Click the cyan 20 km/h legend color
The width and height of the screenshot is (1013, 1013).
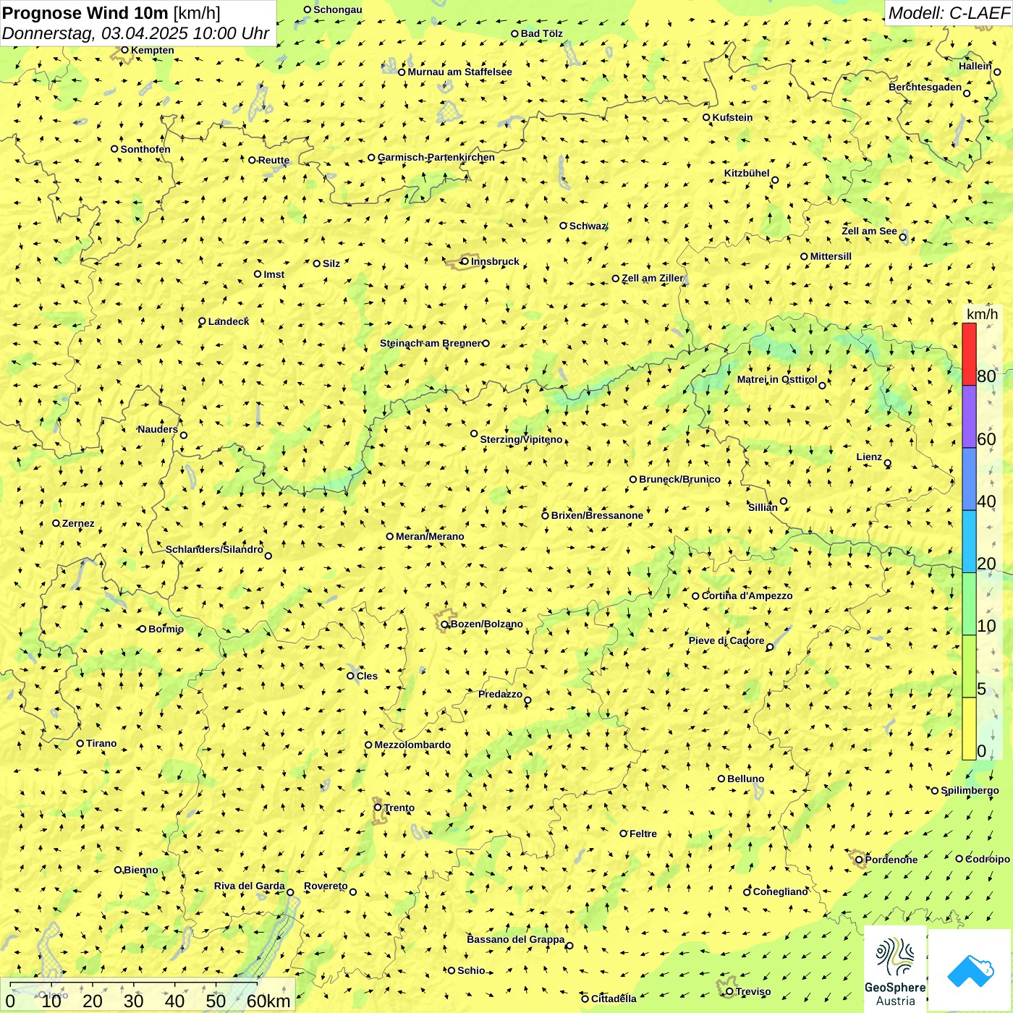point(969,542)
